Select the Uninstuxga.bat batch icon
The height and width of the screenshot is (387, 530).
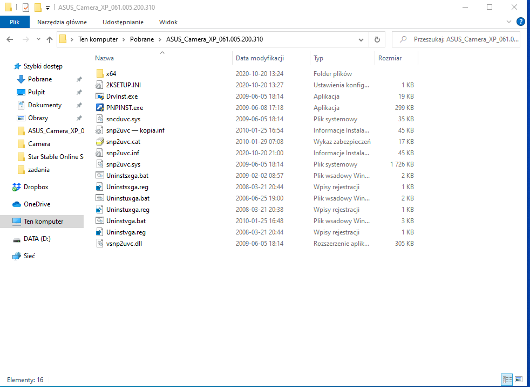[100, 198]
